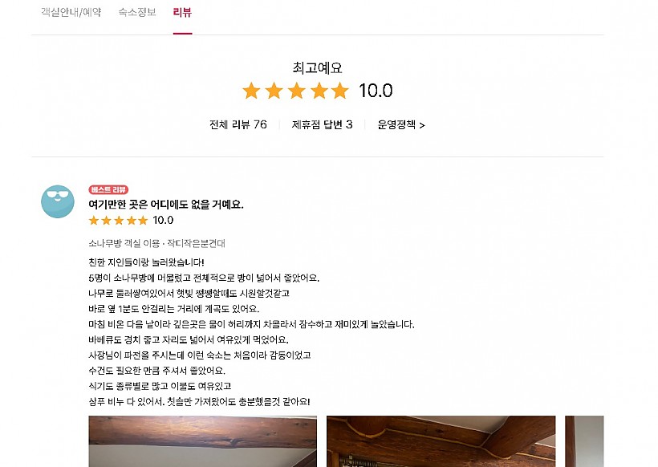Click the overall 10.0 score beside large stars
Viewport: 658px width, 467px height.
[x=376, y=91]
